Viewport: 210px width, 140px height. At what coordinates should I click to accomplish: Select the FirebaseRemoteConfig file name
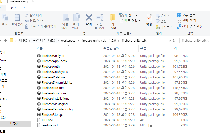[57, 109]
